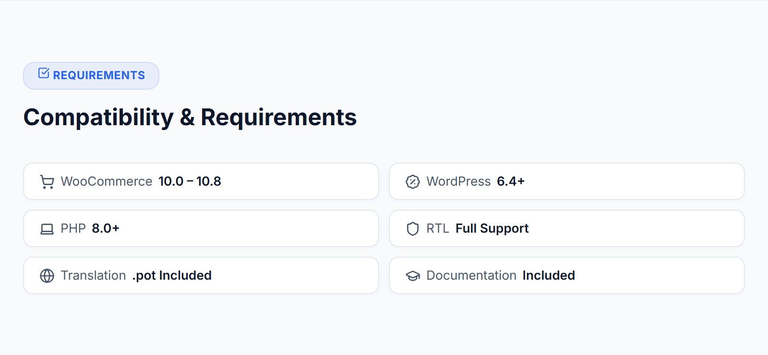This screenshot has width=768, height=355.
Task: Click the .pot Included value
Action: (x=172, y=276)
